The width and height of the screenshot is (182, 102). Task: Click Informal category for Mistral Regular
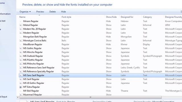[x=147, y=25]
